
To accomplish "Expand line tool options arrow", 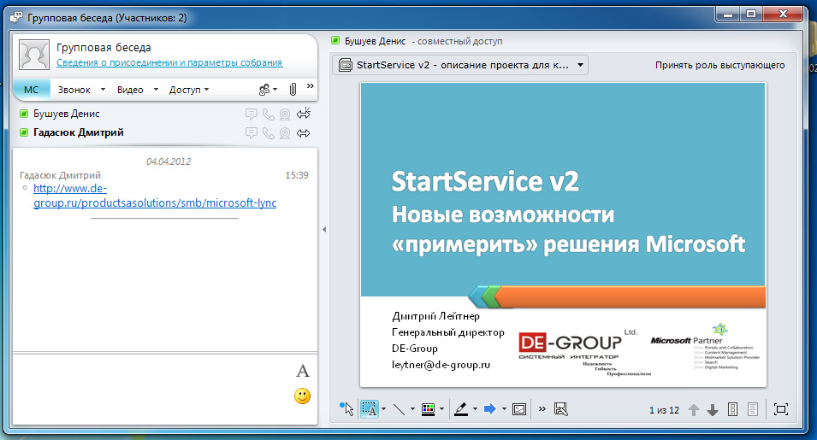I will (x=412, y=409).
